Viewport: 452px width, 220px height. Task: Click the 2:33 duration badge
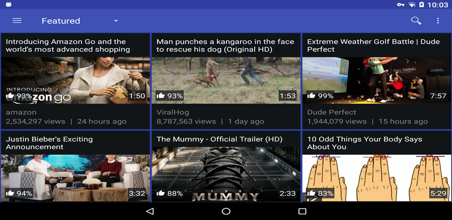click(288, 193)
